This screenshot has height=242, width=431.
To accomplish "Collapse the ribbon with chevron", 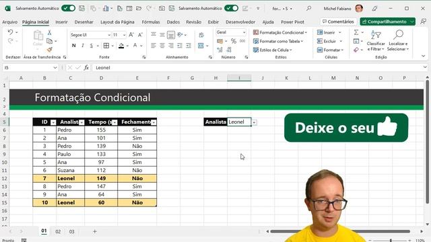I will click(x=423, y=56).
